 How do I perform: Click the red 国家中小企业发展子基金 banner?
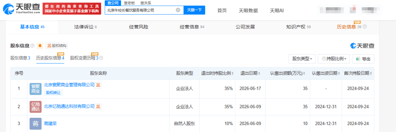(x=72, y=8)
